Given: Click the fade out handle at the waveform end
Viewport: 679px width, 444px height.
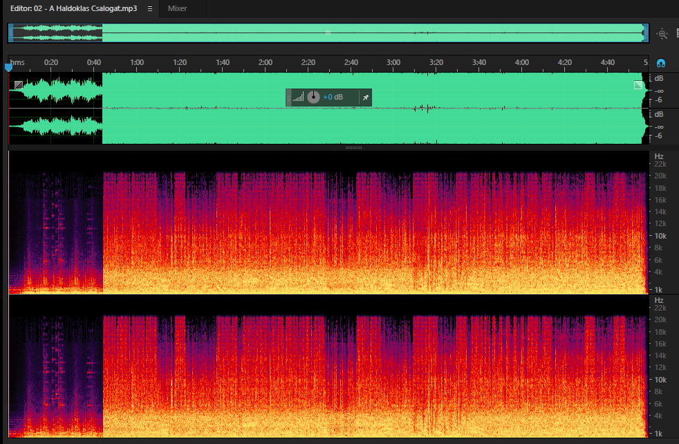Looking at the screenshot, I should (638, 85).
